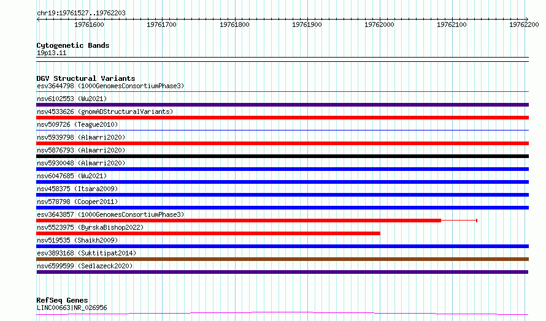Open variant nsv519535 (Shaikh2009)
Screen dimensions: 546x321
pos(77,240)
